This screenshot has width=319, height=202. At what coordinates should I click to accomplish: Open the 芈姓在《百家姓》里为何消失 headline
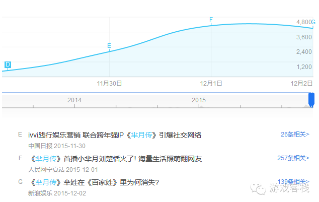(x=95, y=182)
